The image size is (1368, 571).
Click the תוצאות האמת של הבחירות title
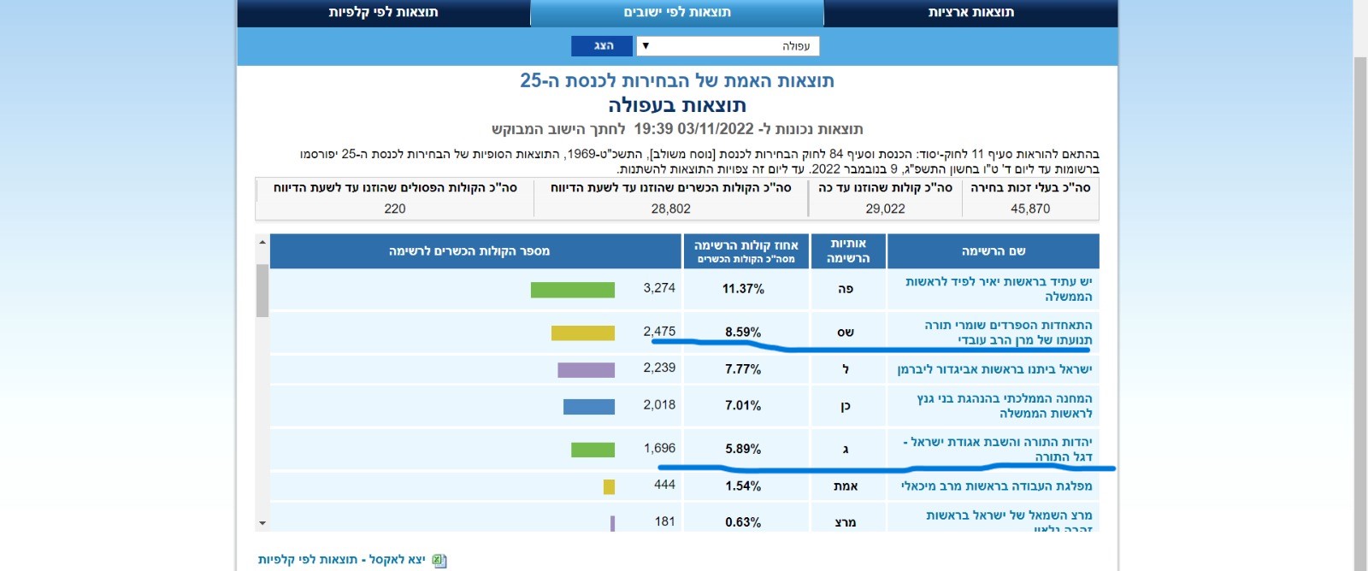tap(677, 80)
